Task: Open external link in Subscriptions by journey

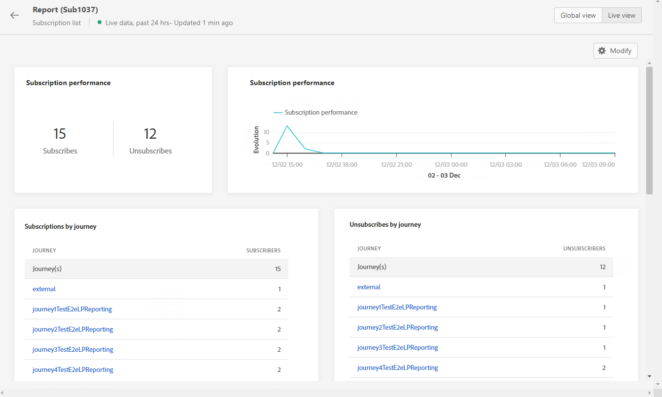Action: coord(44,289)
